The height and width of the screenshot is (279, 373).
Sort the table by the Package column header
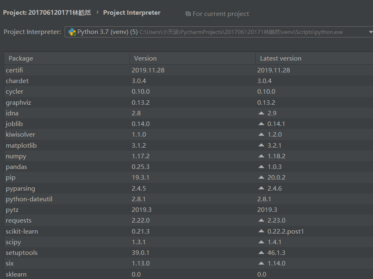click(21, 59)
